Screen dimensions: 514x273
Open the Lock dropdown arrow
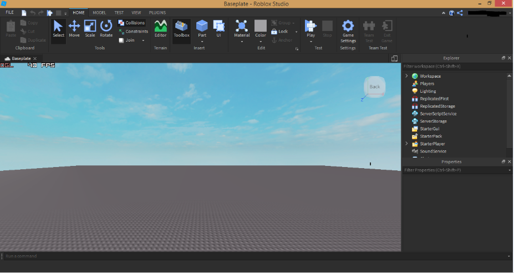tap(296, 32)
